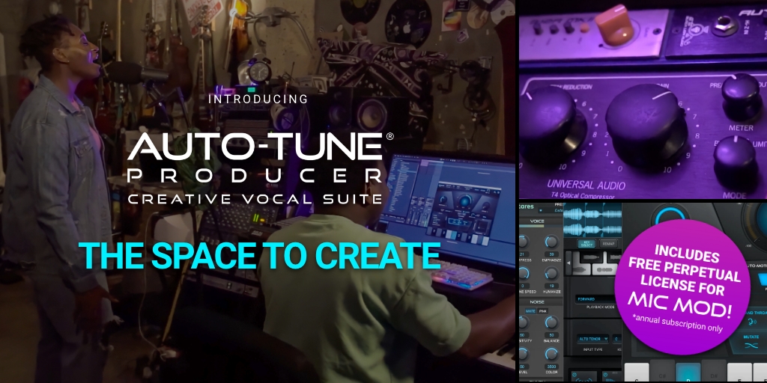Screen dimensions: 767x383
Task: Click the INTRODUCING text
Action: click(x=258, y=99)
